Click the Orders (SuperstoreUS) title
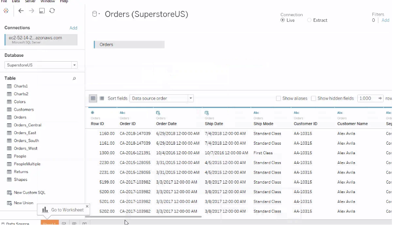Image resolution: width=402 pixels, height=229 pixels. [x=147, y=14]
